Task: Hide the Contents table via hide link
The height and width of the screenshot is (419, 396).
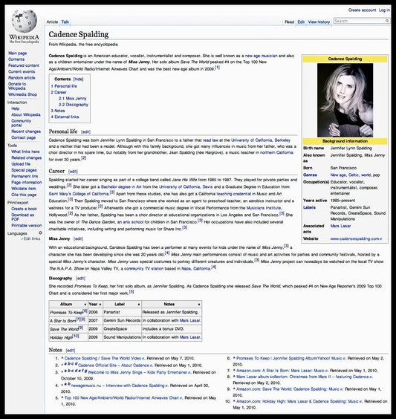Action: [x=78, y=79]
